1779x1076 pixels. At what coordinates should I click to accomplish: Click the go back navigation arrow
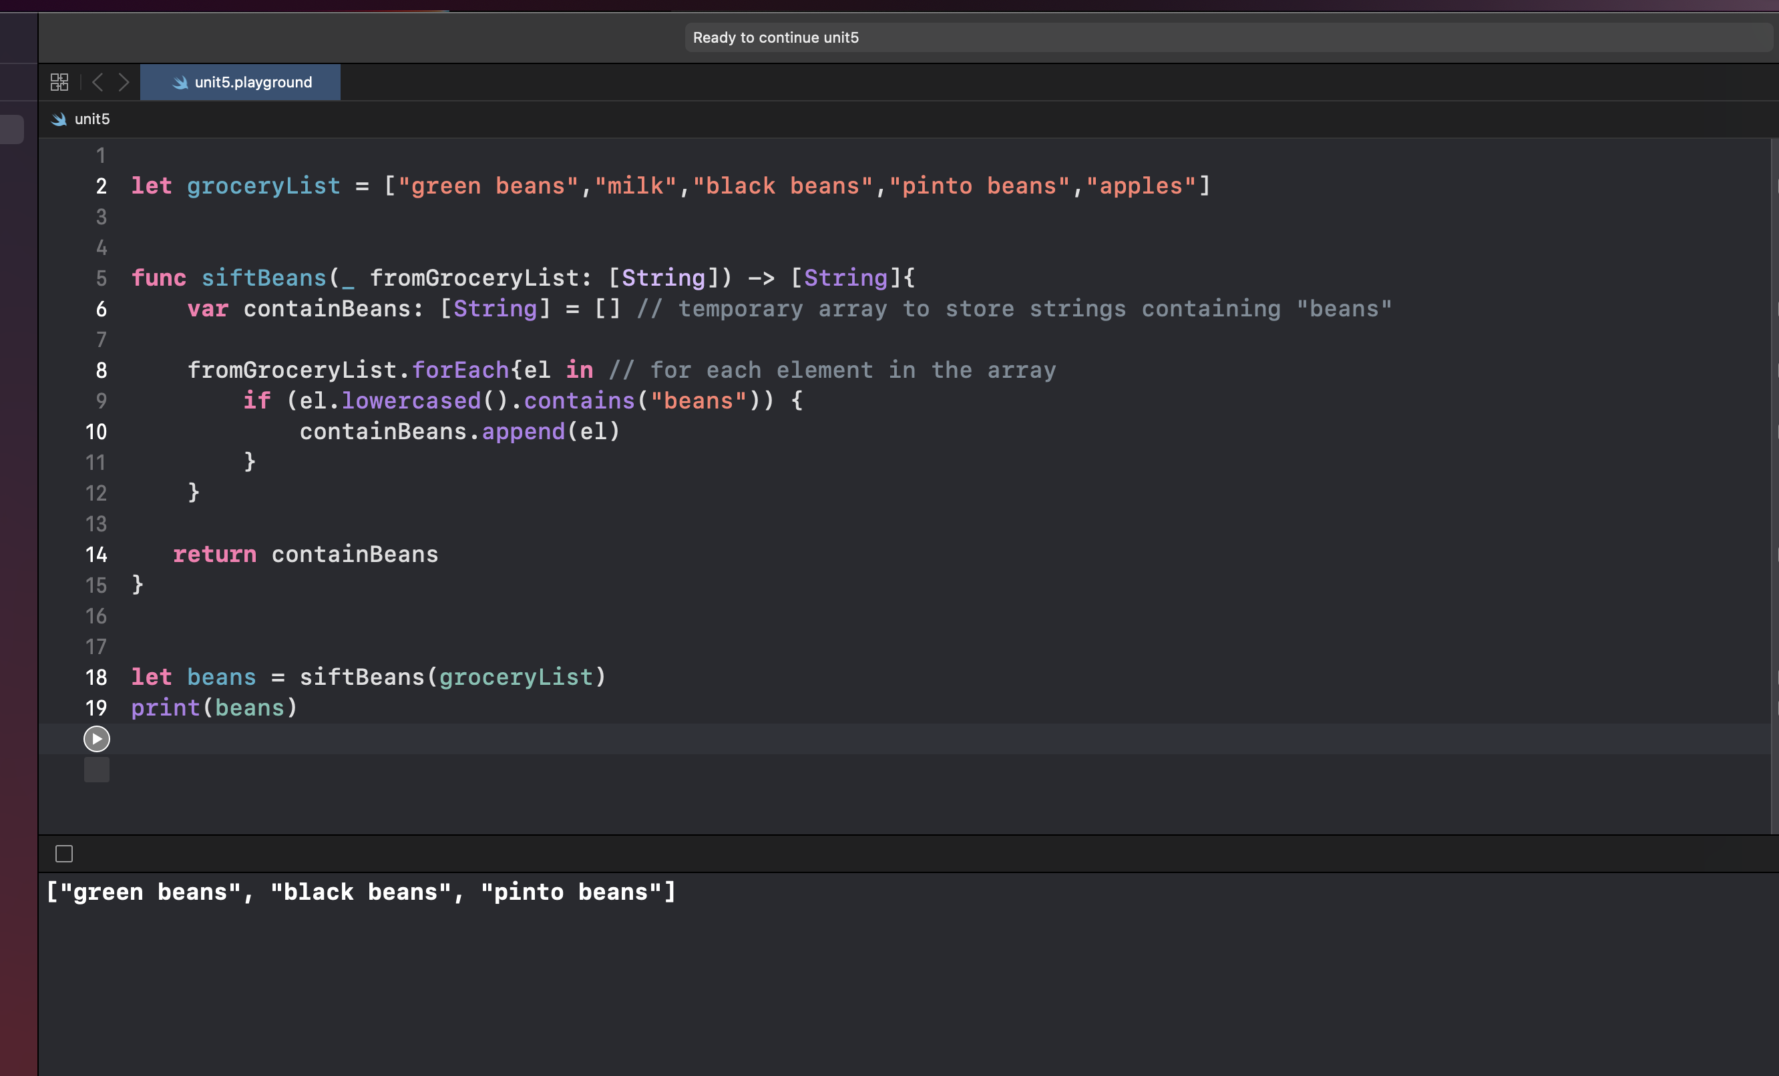97,82
